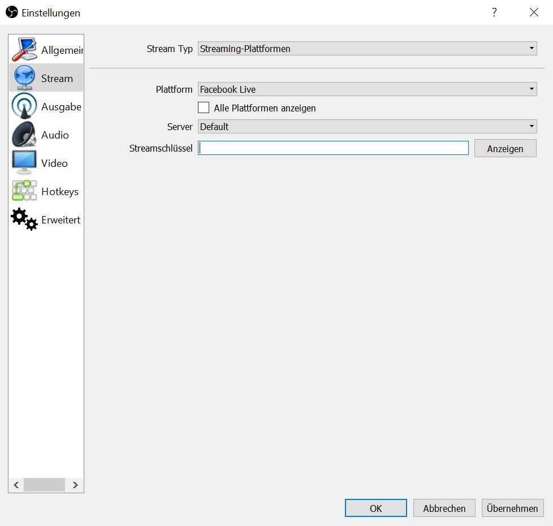Click the Allgemein wrench-and-monitor icon
Image resolution: width=553 pixels, height=526 pixels.
pos(24,50)
